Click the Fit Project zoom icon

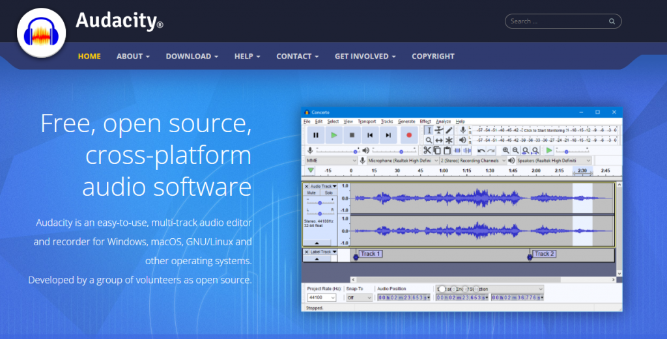coord(535,150)
